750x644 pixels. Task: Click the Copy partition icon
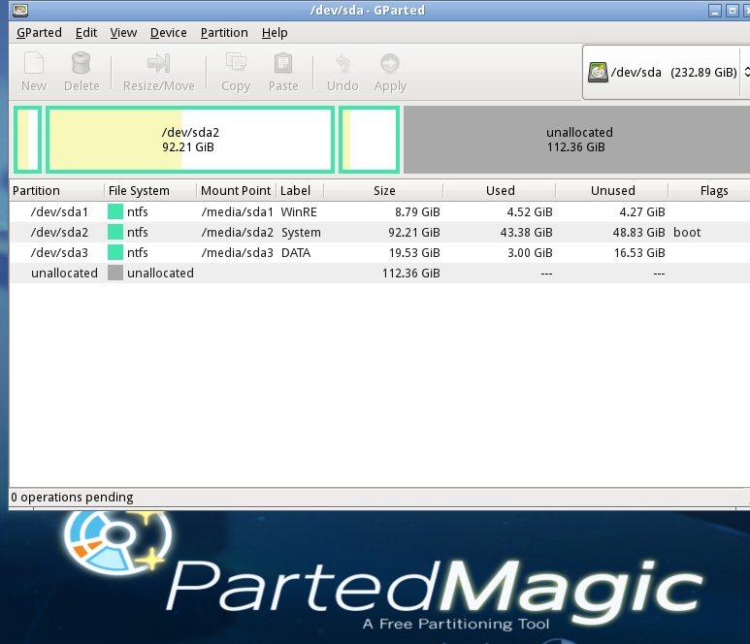pyautogui.click(x=236, y=63)
